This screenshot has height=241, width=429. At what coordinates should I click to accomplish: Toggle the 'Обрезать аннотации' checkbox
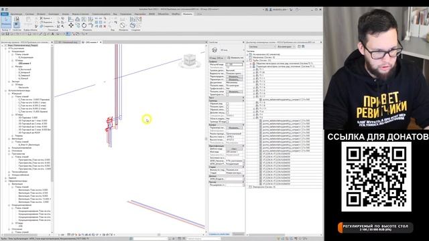click(x=227, y=110)
